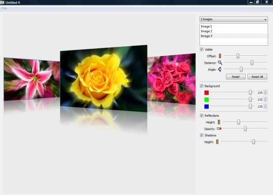The image size is (273, 195).
Task: Increase the red value with stepper arrow
Action: click(266, 91)
